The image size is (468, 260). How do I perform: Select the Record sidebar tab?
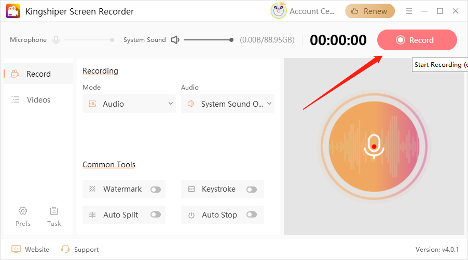(x=38, y=74)
